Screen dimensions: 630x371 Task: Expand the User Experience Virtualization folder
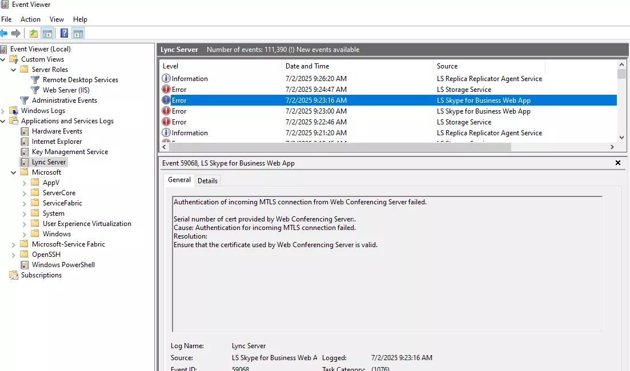click(x=24, y=224)
